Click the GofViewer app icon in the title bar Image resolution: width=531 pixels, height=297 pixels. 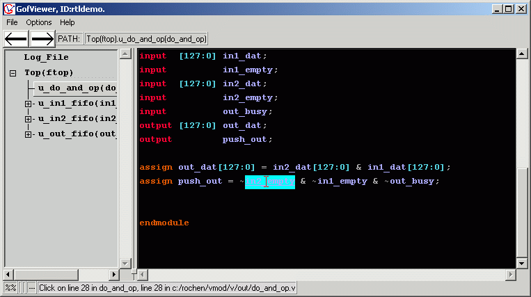(9, 9)
